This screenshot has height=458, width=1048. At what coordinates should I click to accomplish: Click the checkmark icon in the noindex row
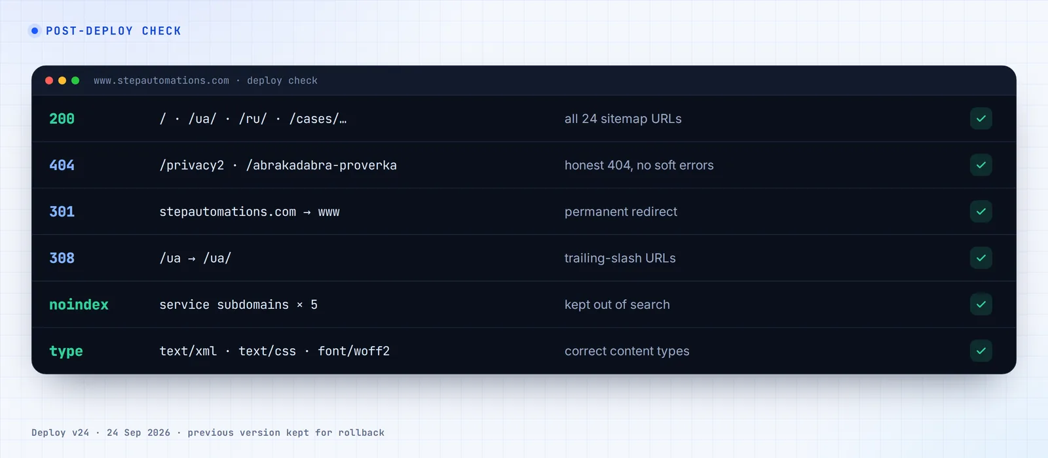tap(981, 304)
